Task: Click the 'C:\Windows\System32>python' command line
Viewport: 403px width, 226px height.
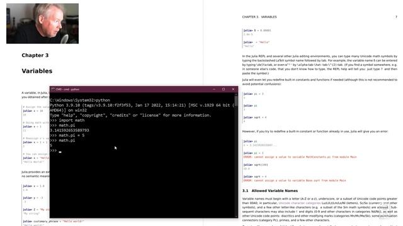Action: [80, 100]
